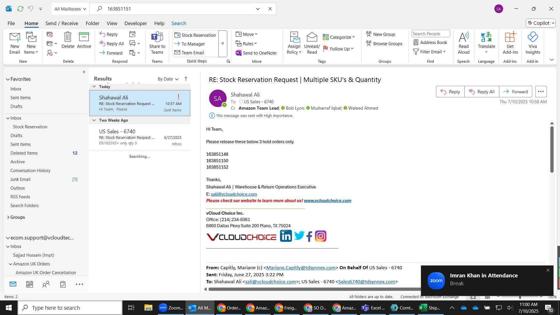560x315 pixels.
Task: Open the Filter Email dropdown
Action: coord(429,52)
